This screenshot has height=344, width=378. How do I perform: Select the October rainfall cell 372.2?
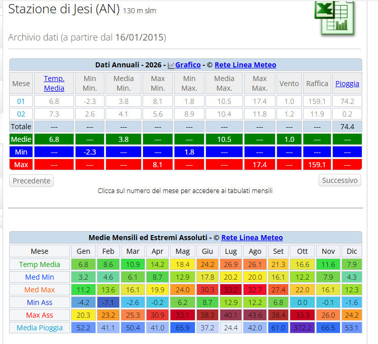(x=301, y=328)
